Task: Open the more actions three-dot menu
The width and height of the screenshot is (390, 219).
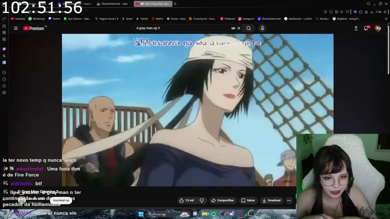Action: 289,200
